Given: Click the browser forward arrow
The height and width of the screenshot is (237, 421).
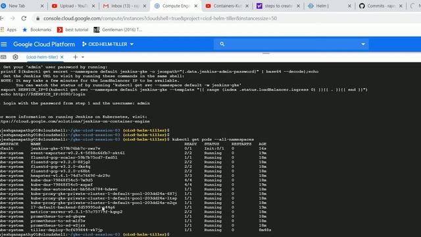Looking at the screenshot, I should pyautogui.click(x=12, y=18).
